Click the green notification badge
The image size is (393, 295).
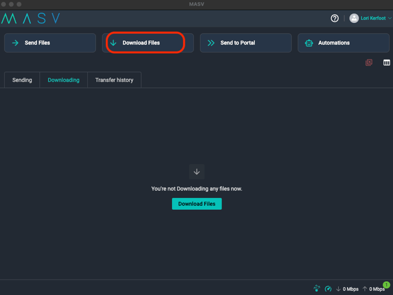(x=387, y=285)
